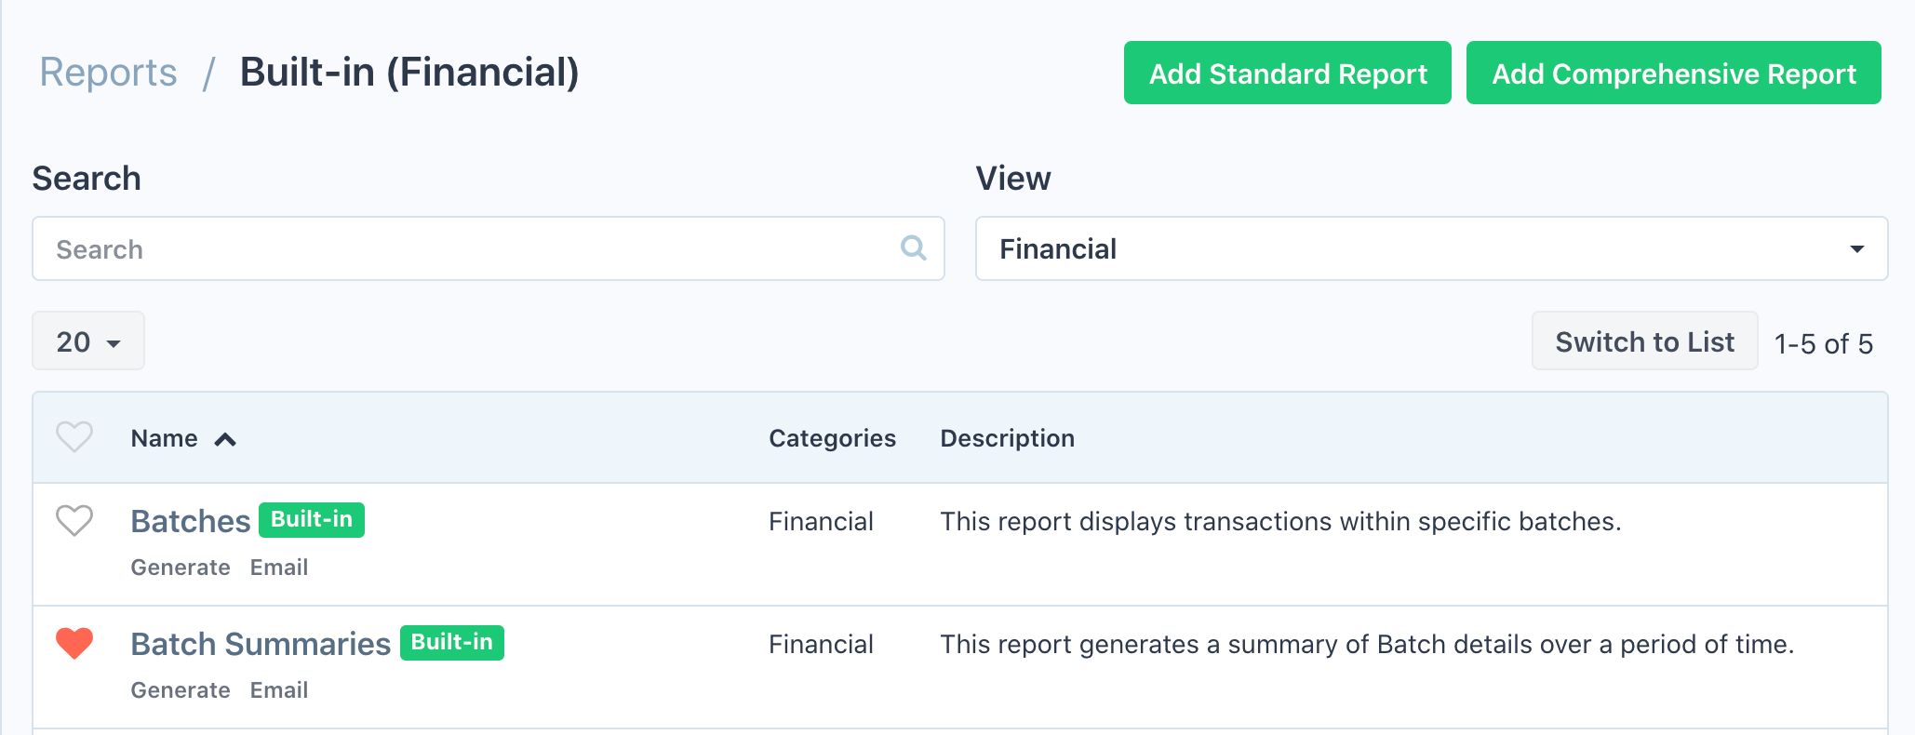Image resolution: width=1915 pixels, height=735 pixels.
Task: Open the Batches report link
Action: coord(191,521)
